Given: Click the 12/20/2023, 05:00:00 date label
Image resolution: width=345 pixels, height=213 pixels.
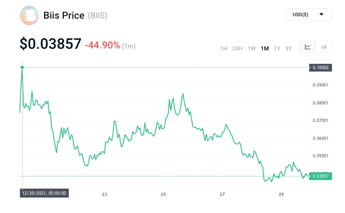Looking at the screenshot, I should 44,193.
